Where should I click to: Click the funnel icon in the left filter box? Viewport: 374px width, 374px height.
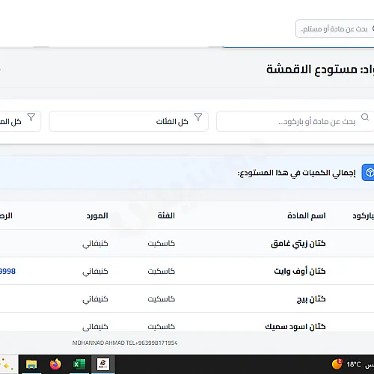pos(31,117)
